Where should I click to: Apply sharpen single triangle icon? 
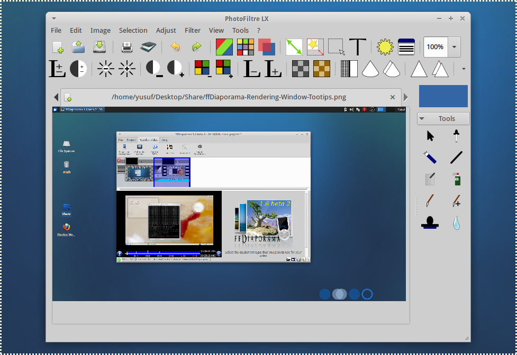coord(419,69)
